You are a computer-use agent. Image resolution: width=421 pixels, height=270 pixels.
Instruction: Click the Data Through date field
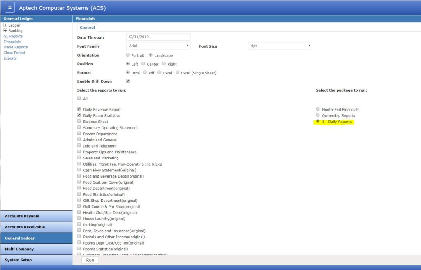point(158,37)
